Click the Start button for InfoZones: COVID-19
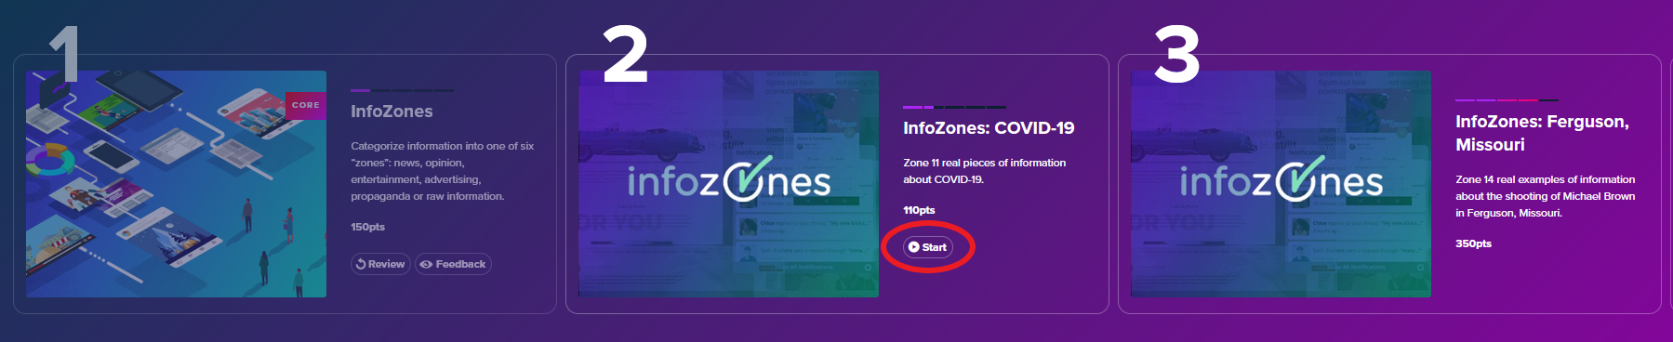Screen dimensions: 1673x342 (x=928, y=247)
